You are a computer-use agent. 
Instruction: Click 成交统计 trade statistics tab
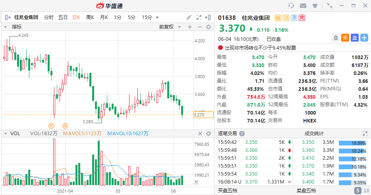tap(314, 134)
